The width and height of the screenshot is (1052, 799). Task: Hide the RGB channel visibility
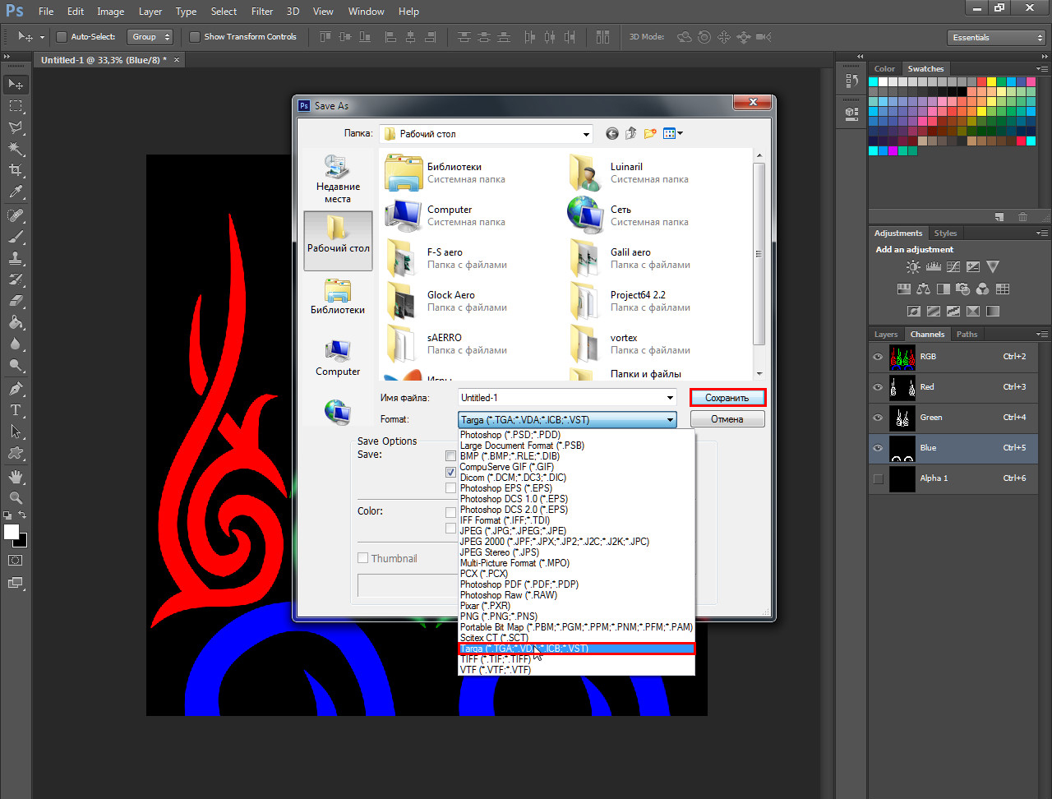coord(878,357)
